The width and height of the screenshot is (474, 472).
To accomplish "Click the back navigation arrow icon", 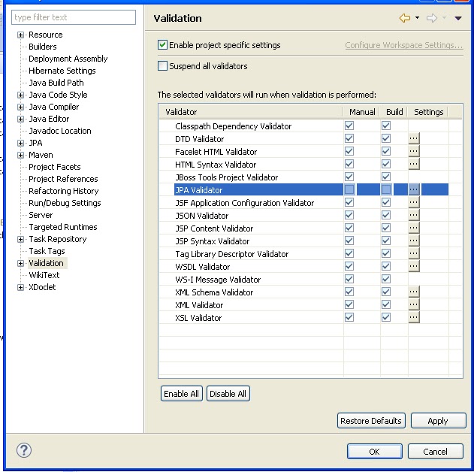I will (x=405, y=18).
